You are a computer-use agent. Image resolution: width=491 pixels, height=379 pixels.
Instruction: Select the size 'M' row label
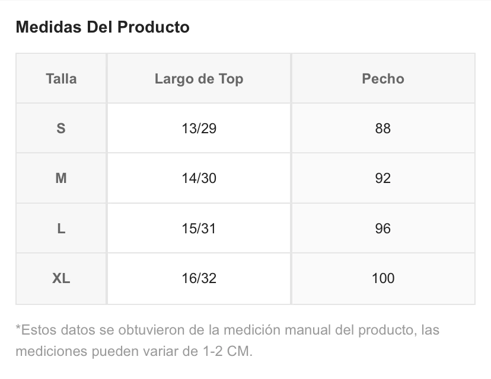pos(61,178)
